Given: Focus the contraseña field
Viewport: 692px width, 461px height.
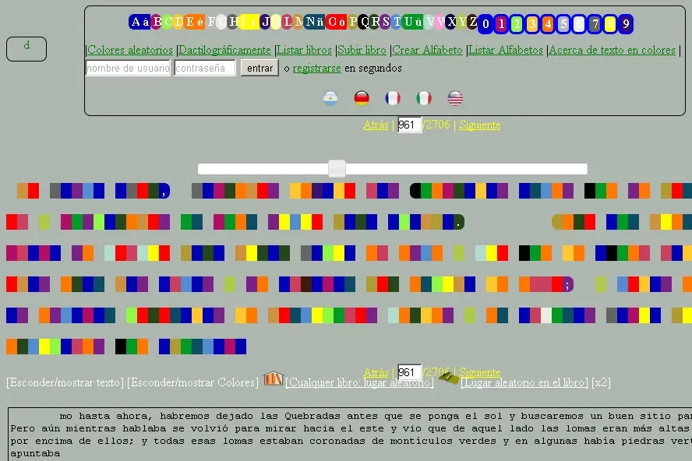Looking at the screenshot, I should click(205, 68).
